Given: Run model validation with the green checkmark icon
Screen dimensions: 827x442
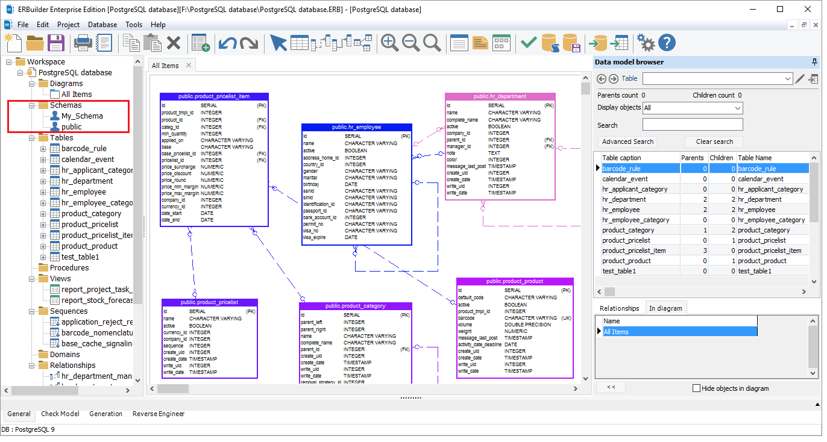Looking at the screenshot, I should coord(528,43).
